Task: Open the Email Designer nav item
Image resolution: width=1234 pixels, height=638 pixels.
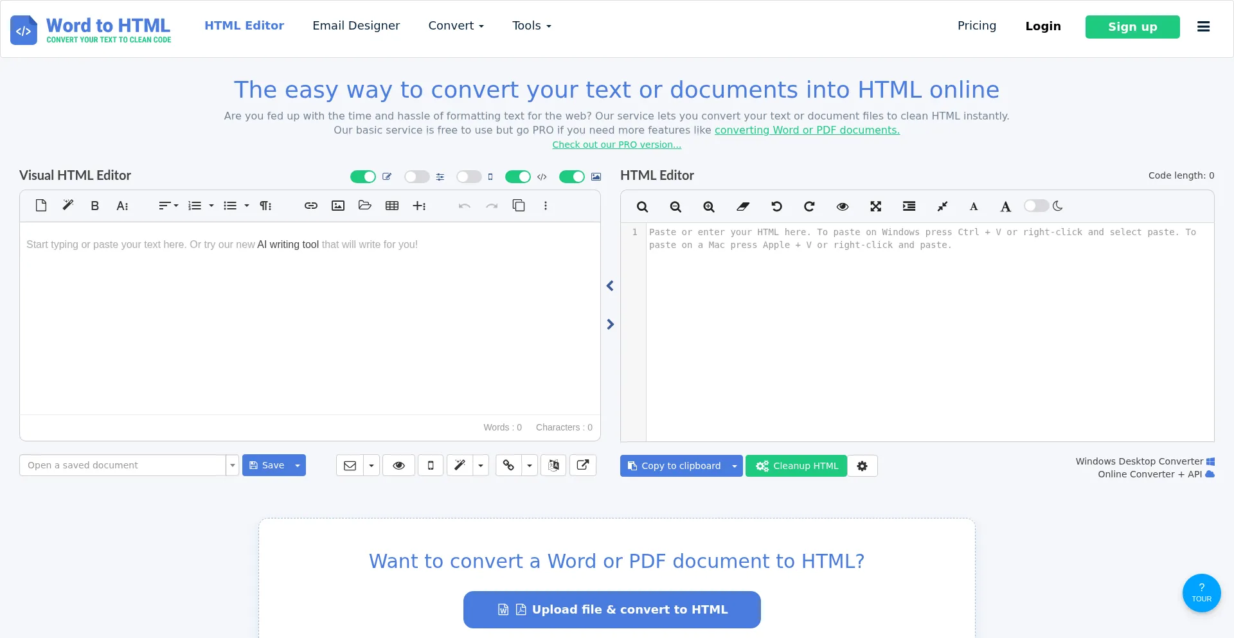Action: (356, 26)
